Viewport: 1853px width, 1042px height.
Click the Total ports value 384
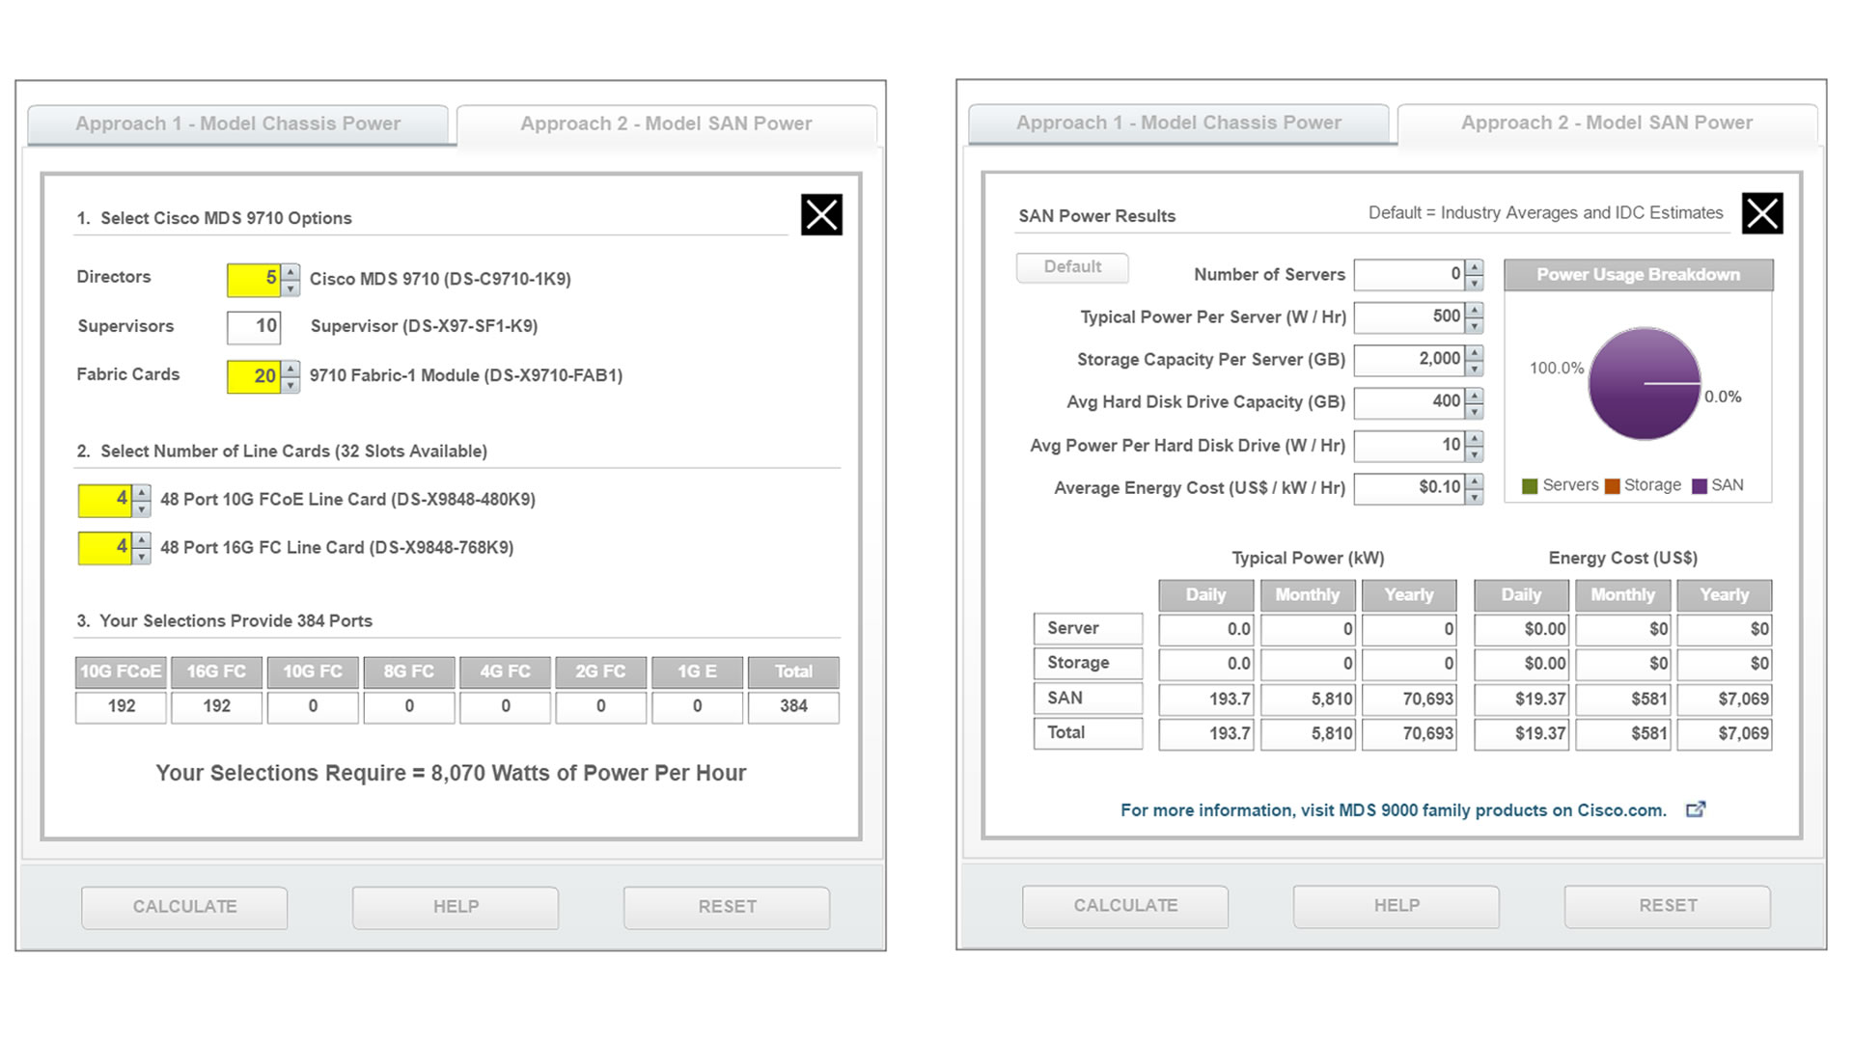coord(793,706)
